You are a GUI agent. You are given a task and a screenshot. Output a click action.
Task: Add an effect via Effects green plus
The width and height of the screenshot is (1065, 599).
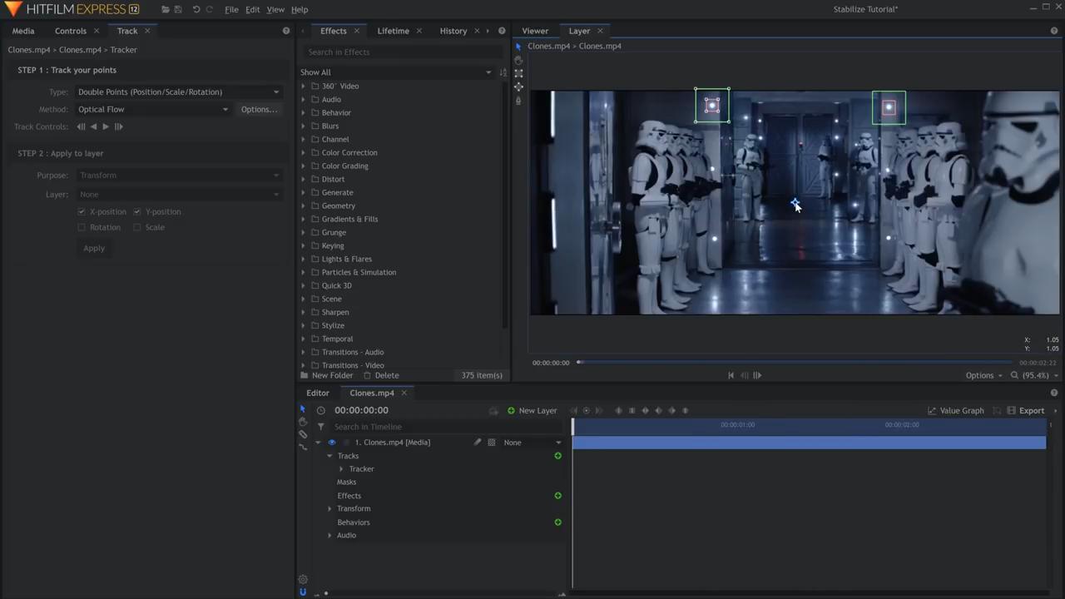557,496
